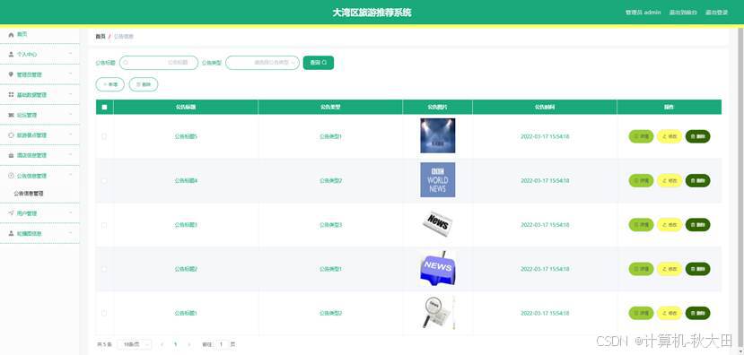Click the 退出登录 link in header
Image resolution: width=744 pixels, height=355 pixels.
point(716,13)
